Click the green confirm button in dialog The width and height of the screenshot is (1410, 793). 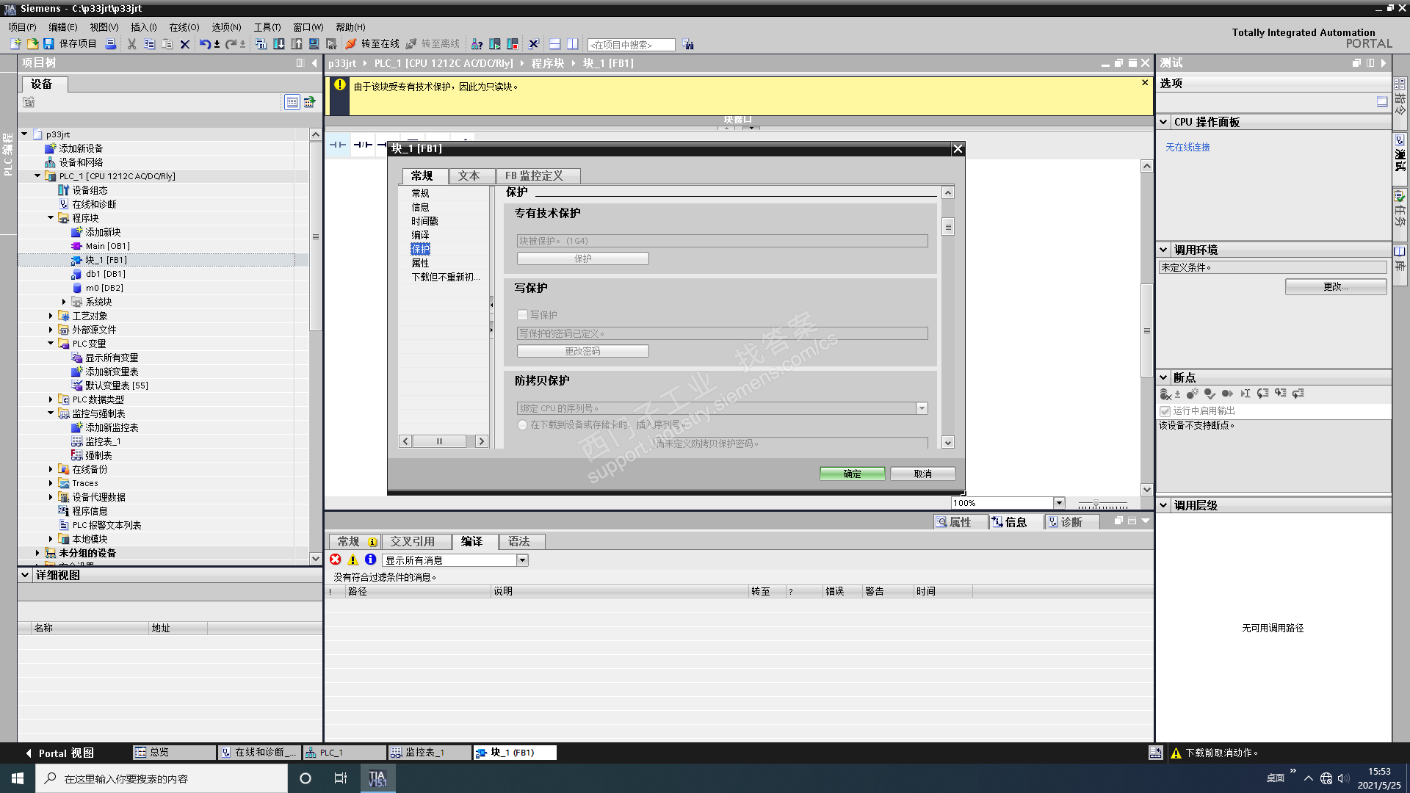click(852, 474)
